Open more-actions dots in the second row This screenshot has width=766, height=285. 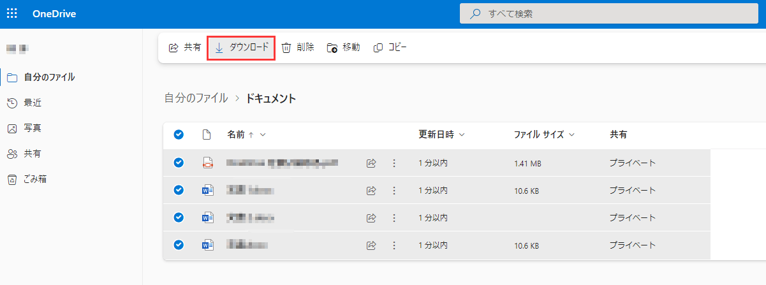(394, 190)
